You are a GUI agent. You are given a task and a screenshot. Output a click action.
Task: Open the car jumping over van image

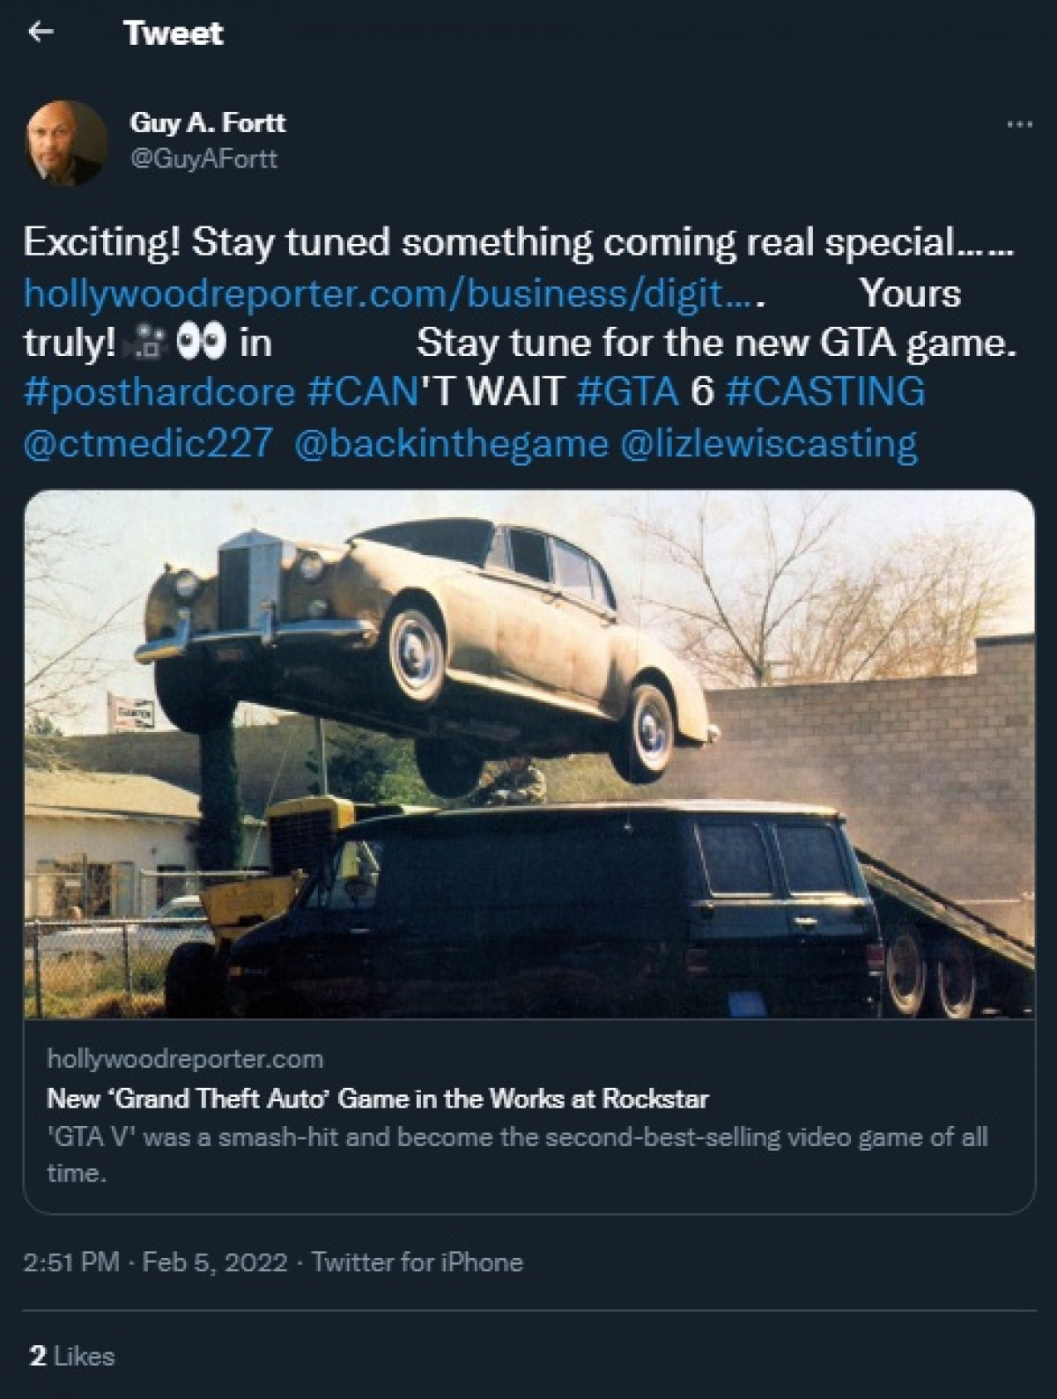[x=528, y=755]
